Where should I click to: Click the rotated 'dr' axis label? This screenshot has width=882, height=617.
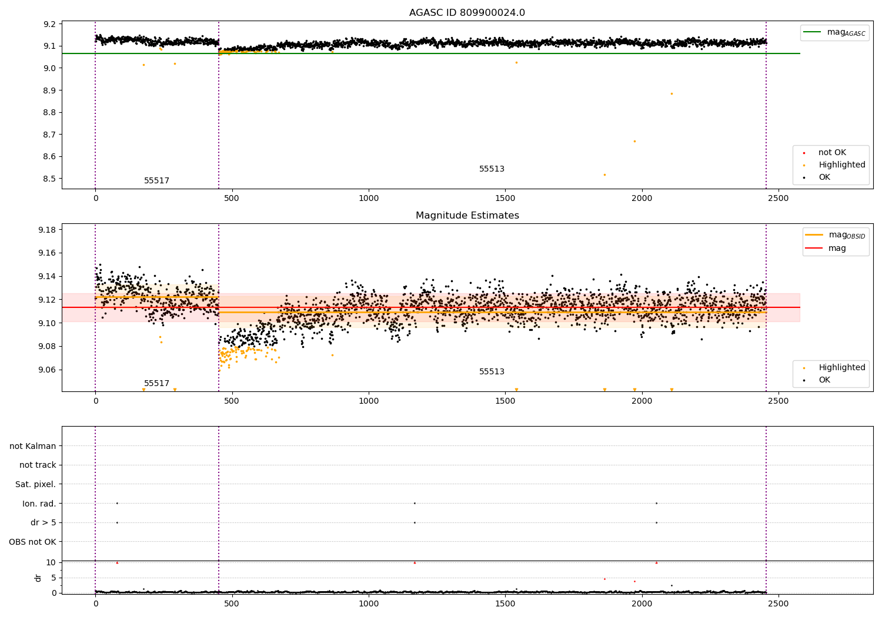click(x=38, y=578)
